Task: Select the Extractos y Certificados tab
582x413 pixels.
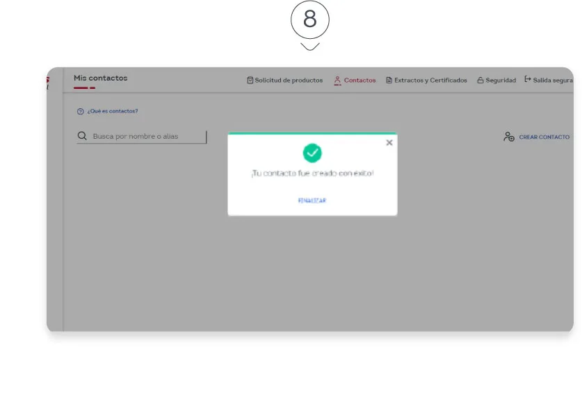Action: click(430, 79)
